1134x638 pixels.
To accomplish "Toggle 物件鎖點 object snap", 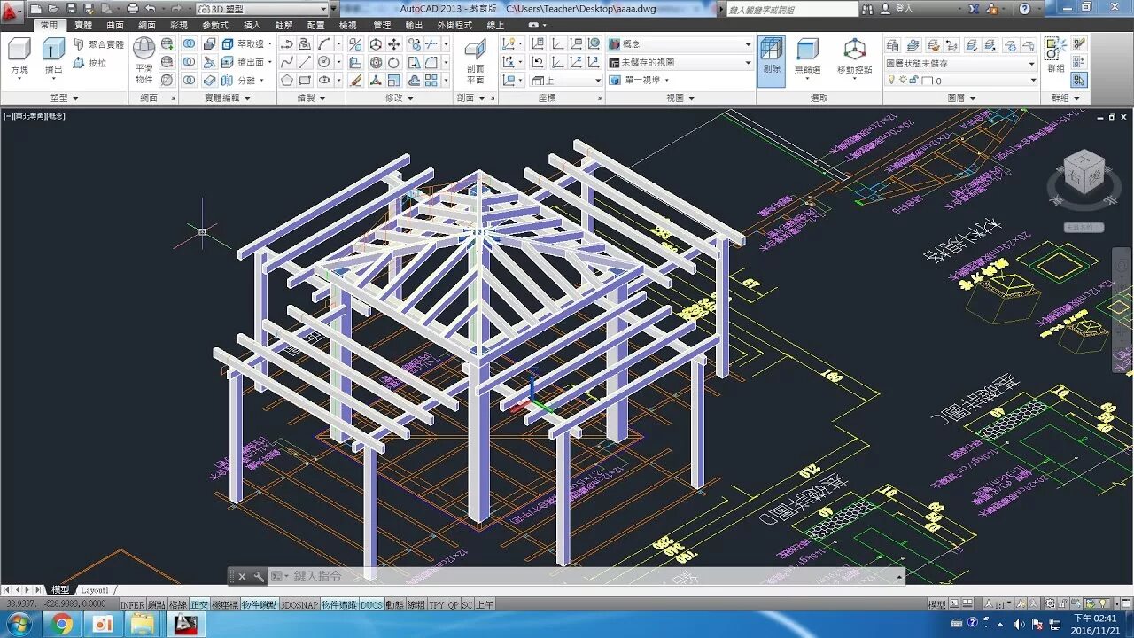I will (260, 605).
